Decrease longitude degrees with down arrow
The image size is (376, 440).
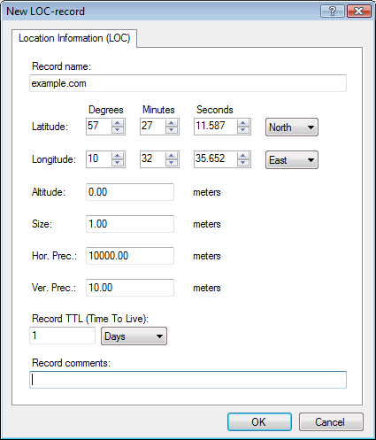click(118, 163)
